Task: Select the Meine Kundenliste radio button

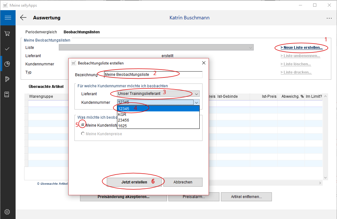Action: pyautogui.click(x=83, y=125)
